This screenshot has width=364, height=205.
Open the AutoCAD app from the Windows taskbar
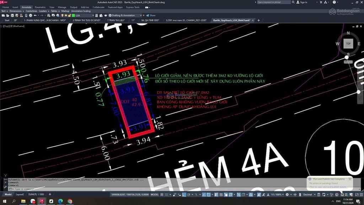[42, 201]
